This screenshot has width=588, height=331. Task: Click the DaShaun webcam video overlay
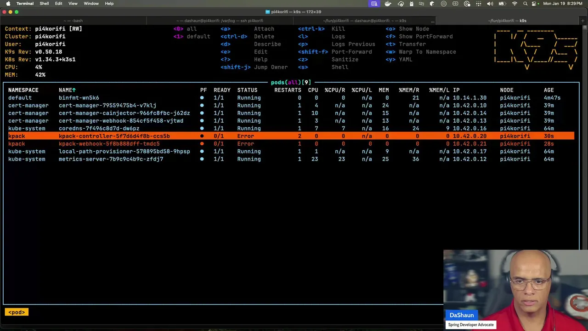pos(515,290)
